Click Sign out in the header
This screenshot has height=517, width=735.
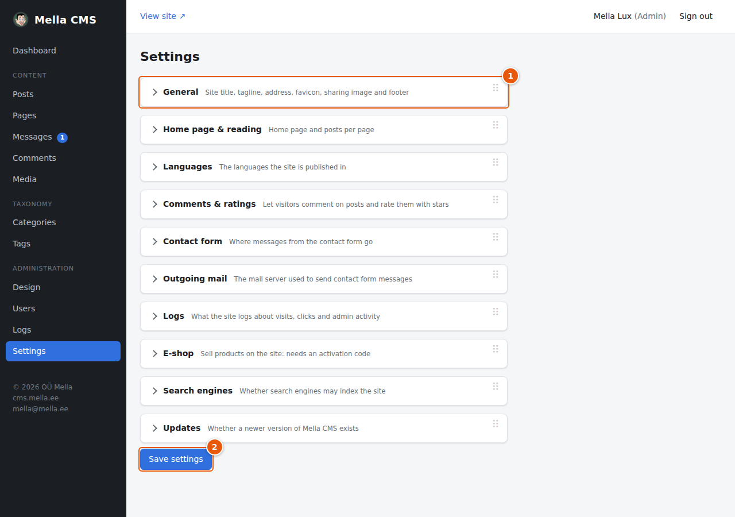tap(696, 16)
